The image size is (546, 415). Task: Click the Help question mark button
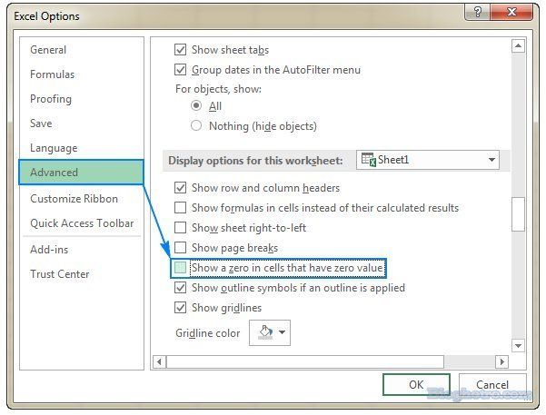(478, 14)
